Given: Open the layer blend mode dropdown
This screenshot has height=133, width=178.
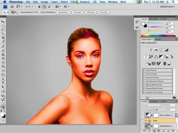Looking at the screenshot, I should pyautogui.click(x=152, y=105).
